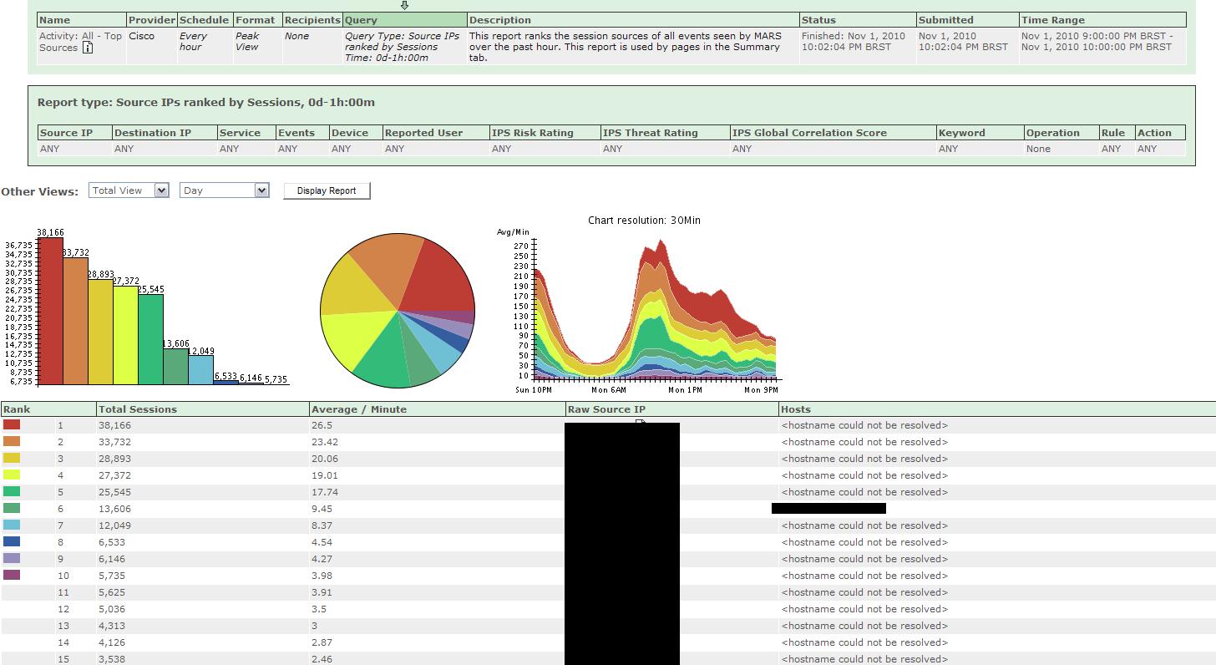Click the rank 7 light blue swatch

pos(12,525)
